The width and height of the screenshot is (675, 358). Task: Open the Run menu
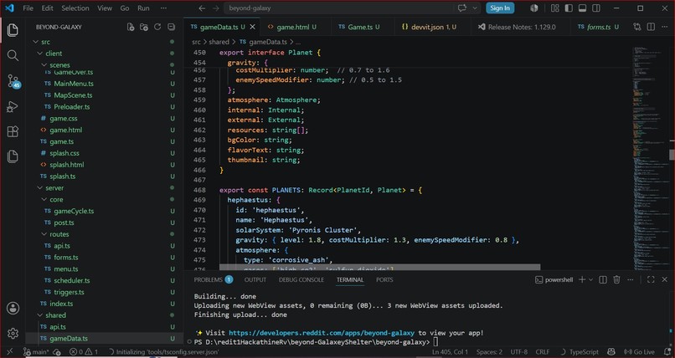point(143,8)
